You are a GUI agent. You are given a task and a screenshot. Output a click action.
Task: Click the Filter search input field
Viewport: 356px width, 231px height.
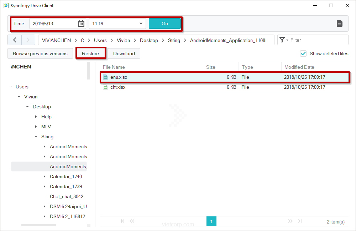click(317, 40)
